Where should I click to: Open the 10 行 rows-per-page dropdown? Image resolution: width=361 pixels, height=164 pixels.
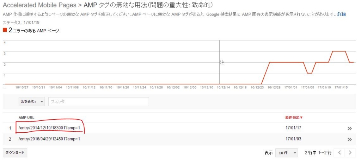[x=287, y=153]
